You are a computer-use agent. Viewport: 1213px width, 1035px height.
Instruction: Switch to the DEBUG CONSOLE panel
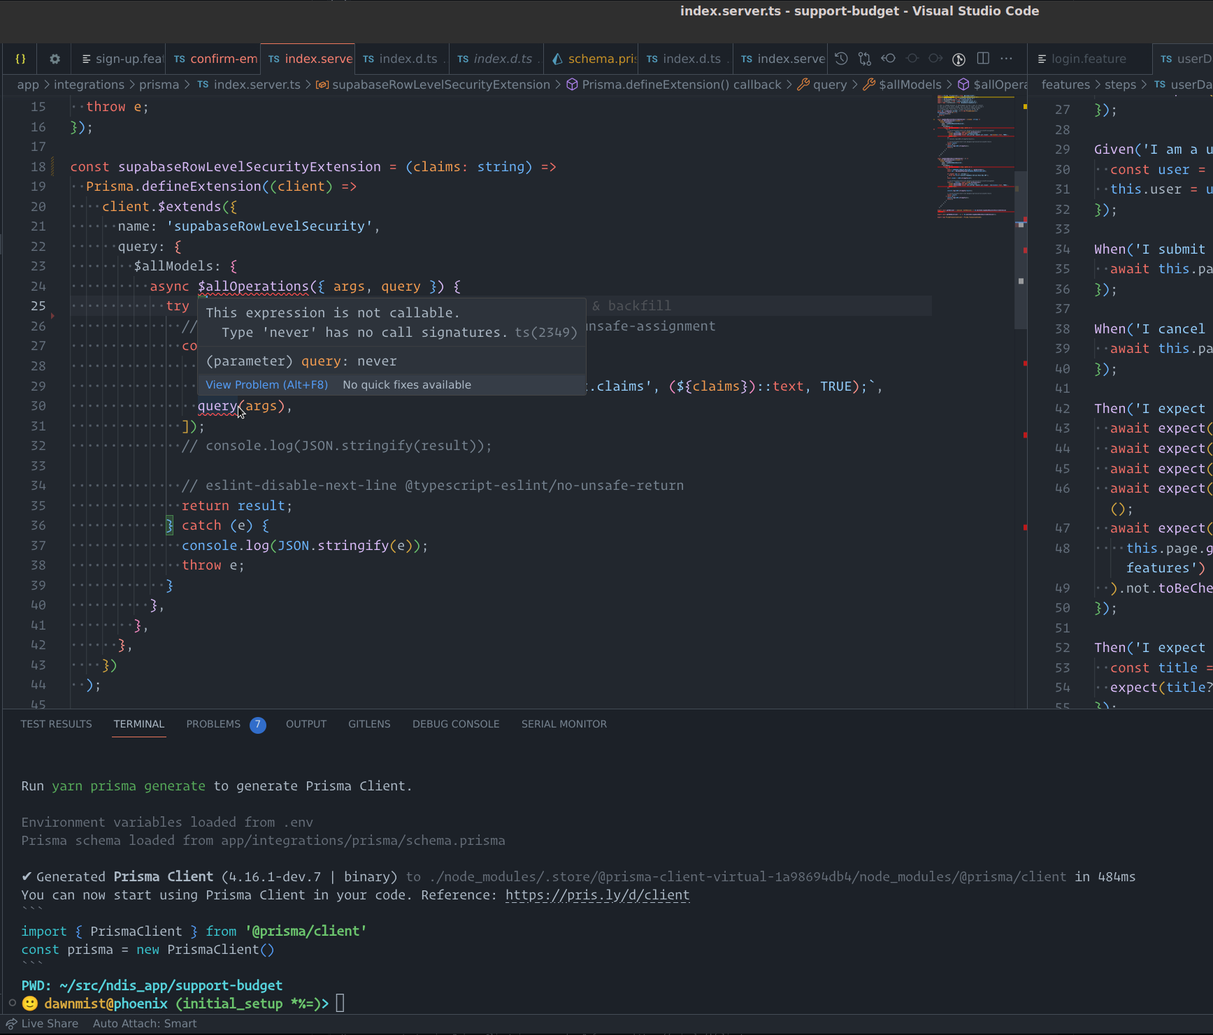tap(456, 724)
